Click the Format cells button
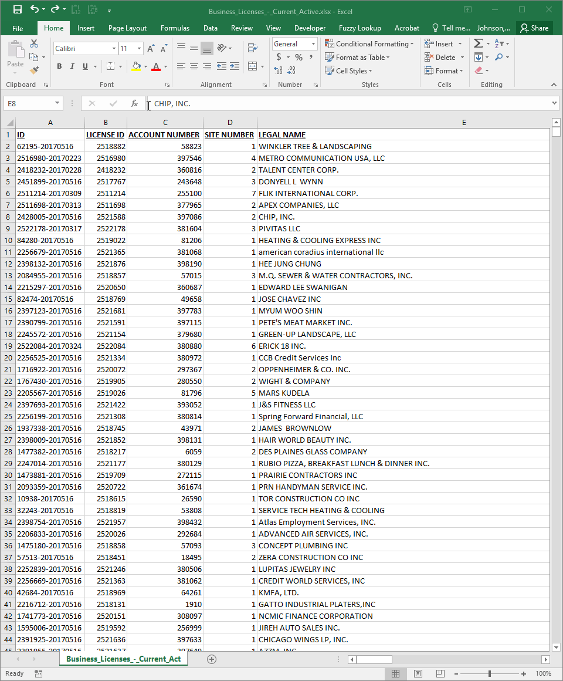 pyautogui.click(x=444, y=71)
